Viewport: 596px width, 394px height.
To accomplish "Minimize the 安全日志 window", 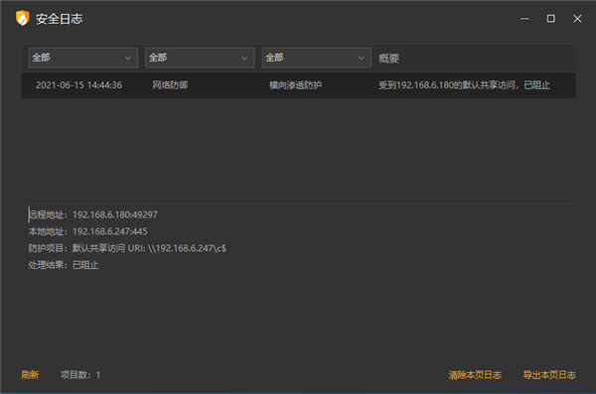I will pyautogui.click(x=524, y=19).
